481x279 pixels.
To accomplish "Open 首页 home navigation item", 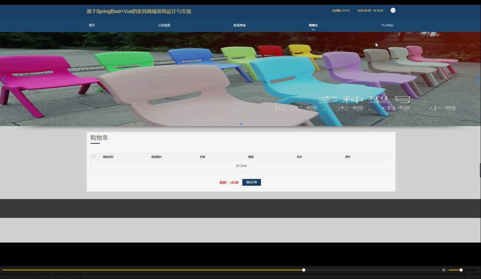I will 92,25.
